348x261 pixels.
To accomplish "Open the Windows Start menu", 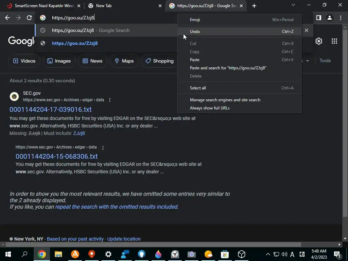I will click(x=8, y=254).
